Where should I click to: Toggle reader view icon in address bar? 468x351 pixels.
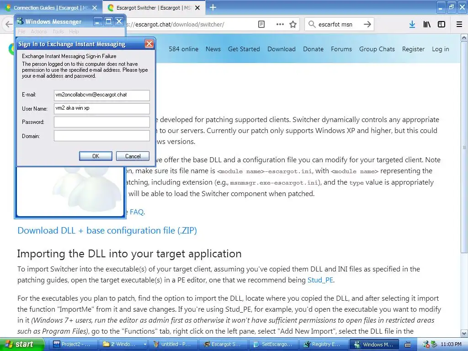[261, 24]
